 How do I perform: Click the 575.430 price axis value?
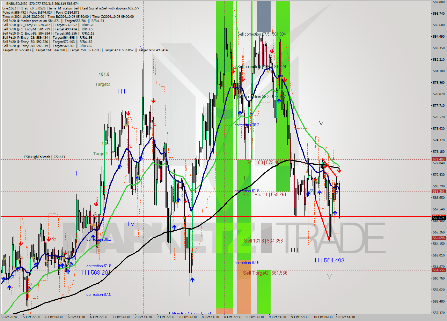tap(439, 128)
